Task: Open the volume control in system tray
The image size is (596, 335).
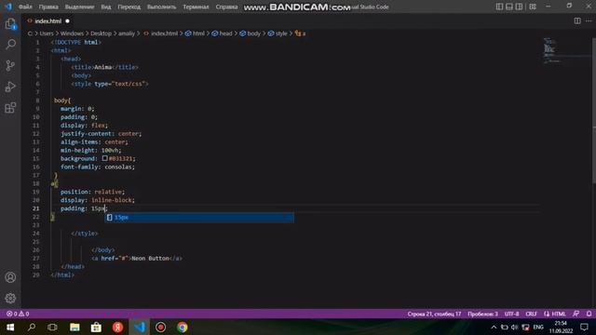Action: tap(515, 327)
